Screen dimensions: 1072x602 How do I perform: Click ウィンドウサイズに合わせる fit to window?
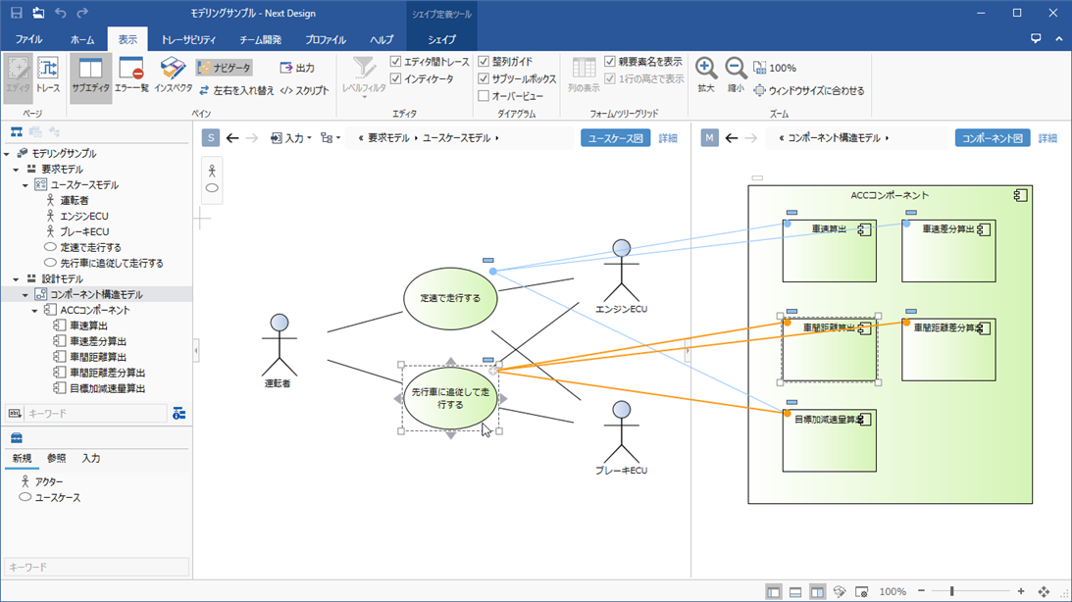[x=808, y=91]
